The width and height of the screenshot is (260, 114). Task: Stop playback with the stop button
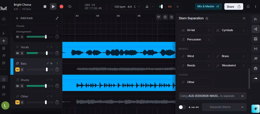coord(45,7)
